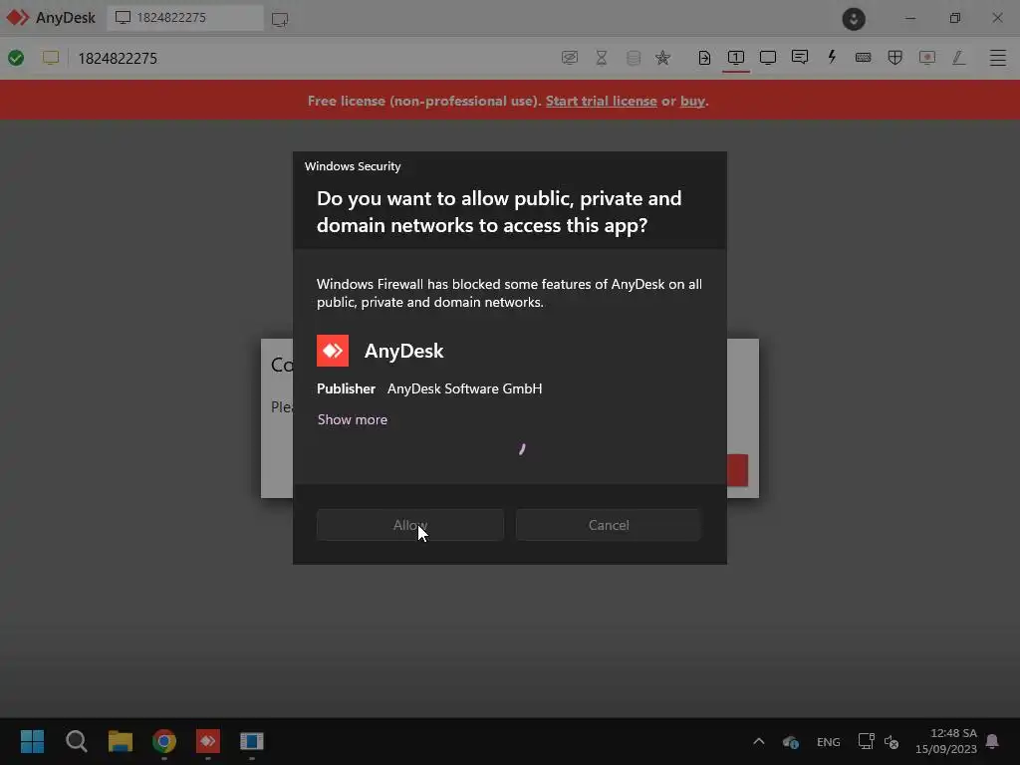Click the AnyDesk icon on remote taskbar
The image size is (1020, 765).
(208, 741)
